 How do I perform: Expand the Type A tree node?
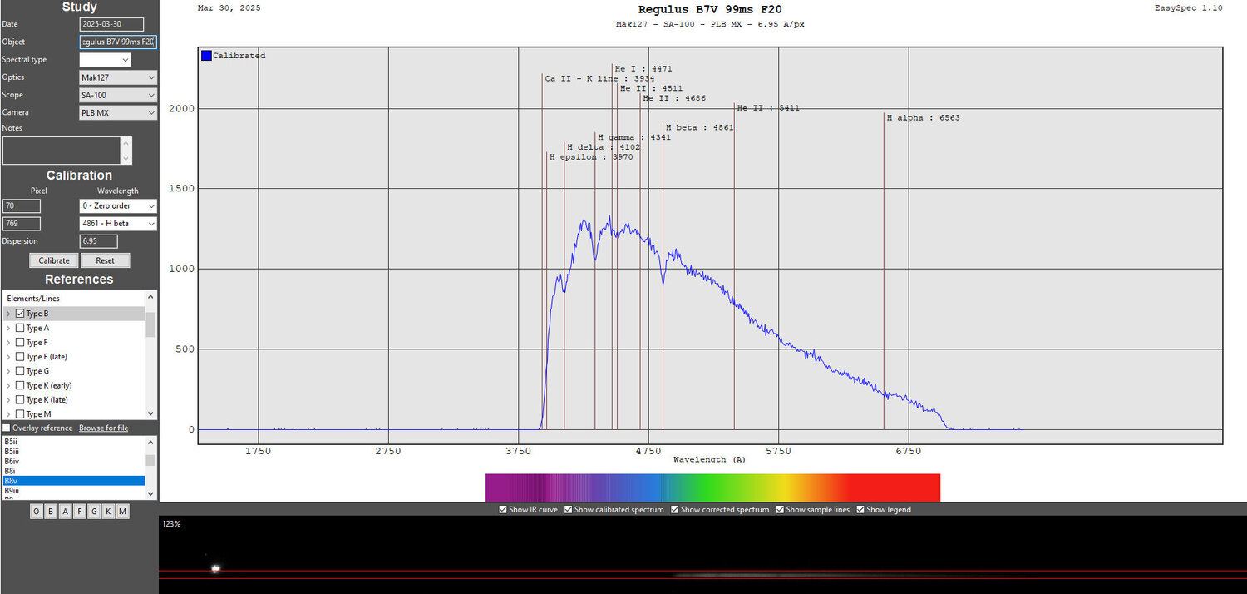click(8, 328)
